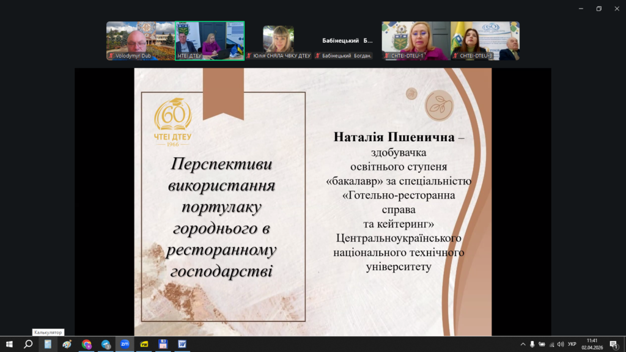Open the Calculator app in taskbar

tap(48, 344)
